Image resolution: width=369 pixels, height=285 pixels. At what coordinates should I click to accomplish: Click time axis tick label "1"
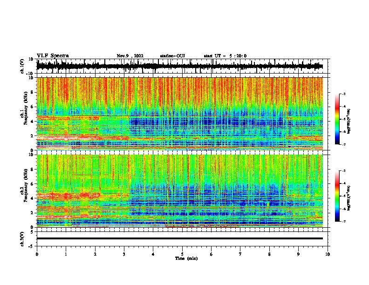click(x=66, y=254)
